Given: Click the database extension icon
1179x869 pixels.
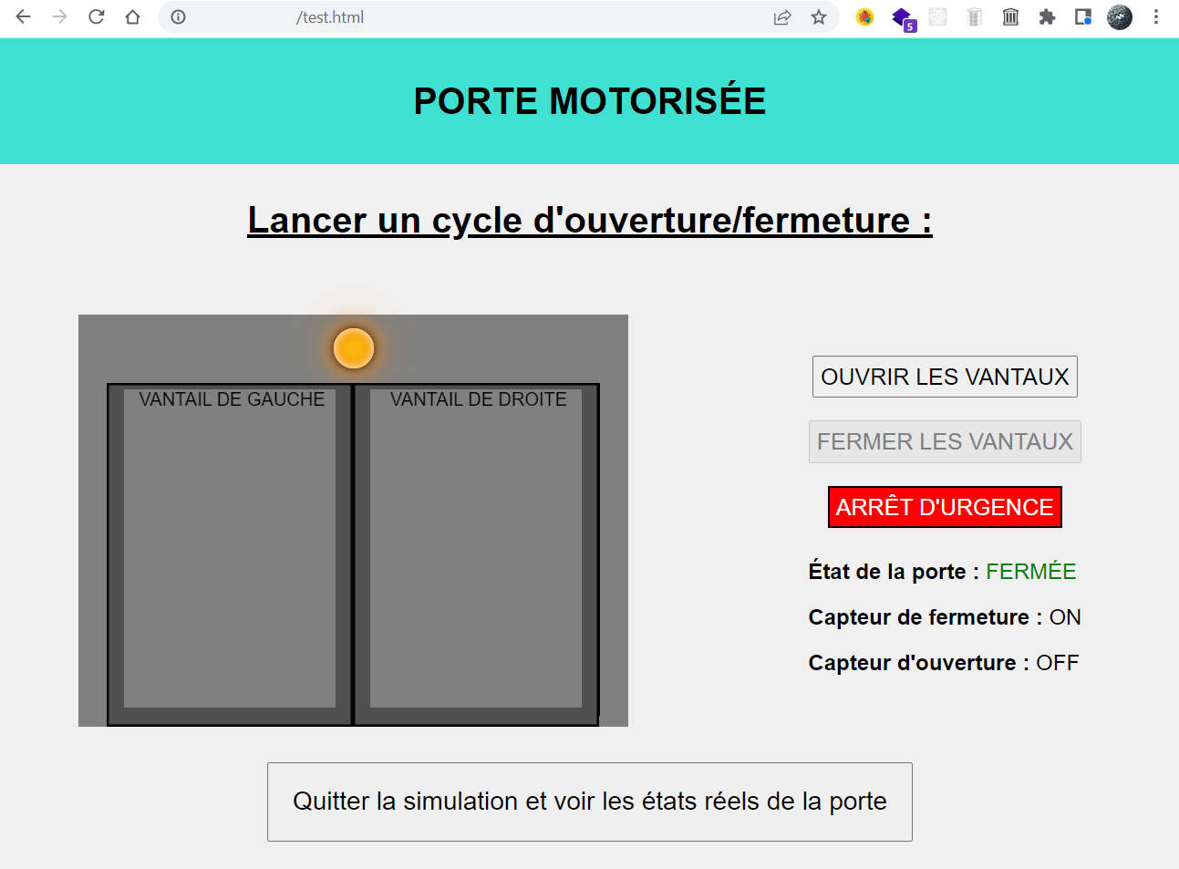Looking at the screenshot, I should (974, 16).
